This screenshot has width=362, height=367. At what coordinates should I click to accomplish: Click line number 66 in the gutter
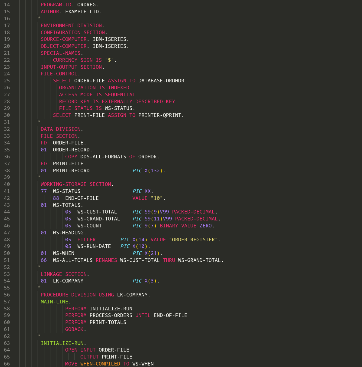(7, 364)
